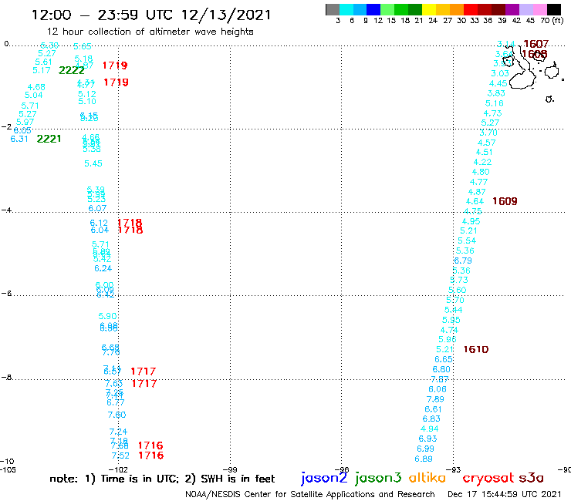Click the wave height value '6.12'
Screen dimensions: 571x501
[x=99, y=223]
